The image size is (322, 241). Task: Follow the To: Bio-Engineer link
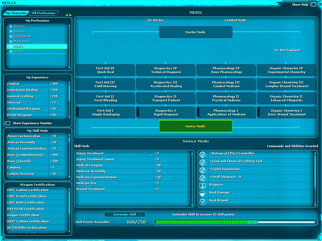pos(287,50)
